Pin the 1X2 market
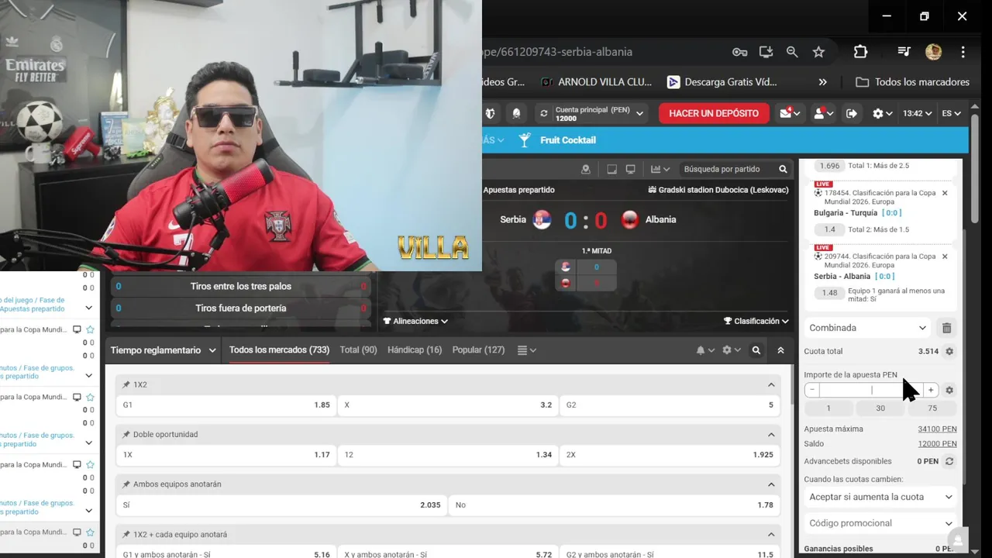The width and height of the screenshot is (992, 558). click(x=126, y=384)
